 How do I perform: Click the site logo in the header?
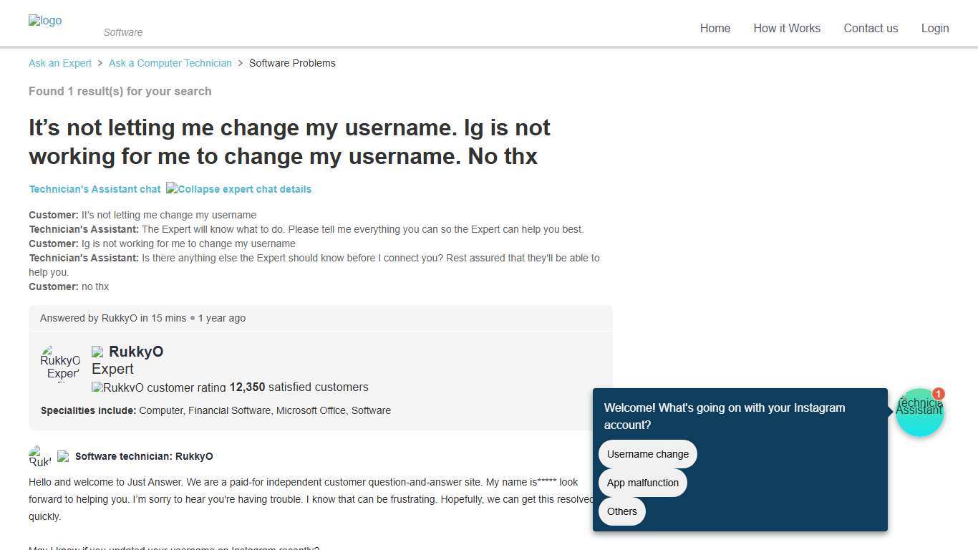coord(44,20)
